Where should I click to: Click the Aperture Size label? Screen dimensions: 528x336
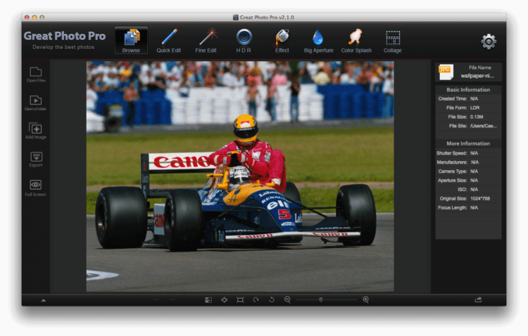coord(452,181)
